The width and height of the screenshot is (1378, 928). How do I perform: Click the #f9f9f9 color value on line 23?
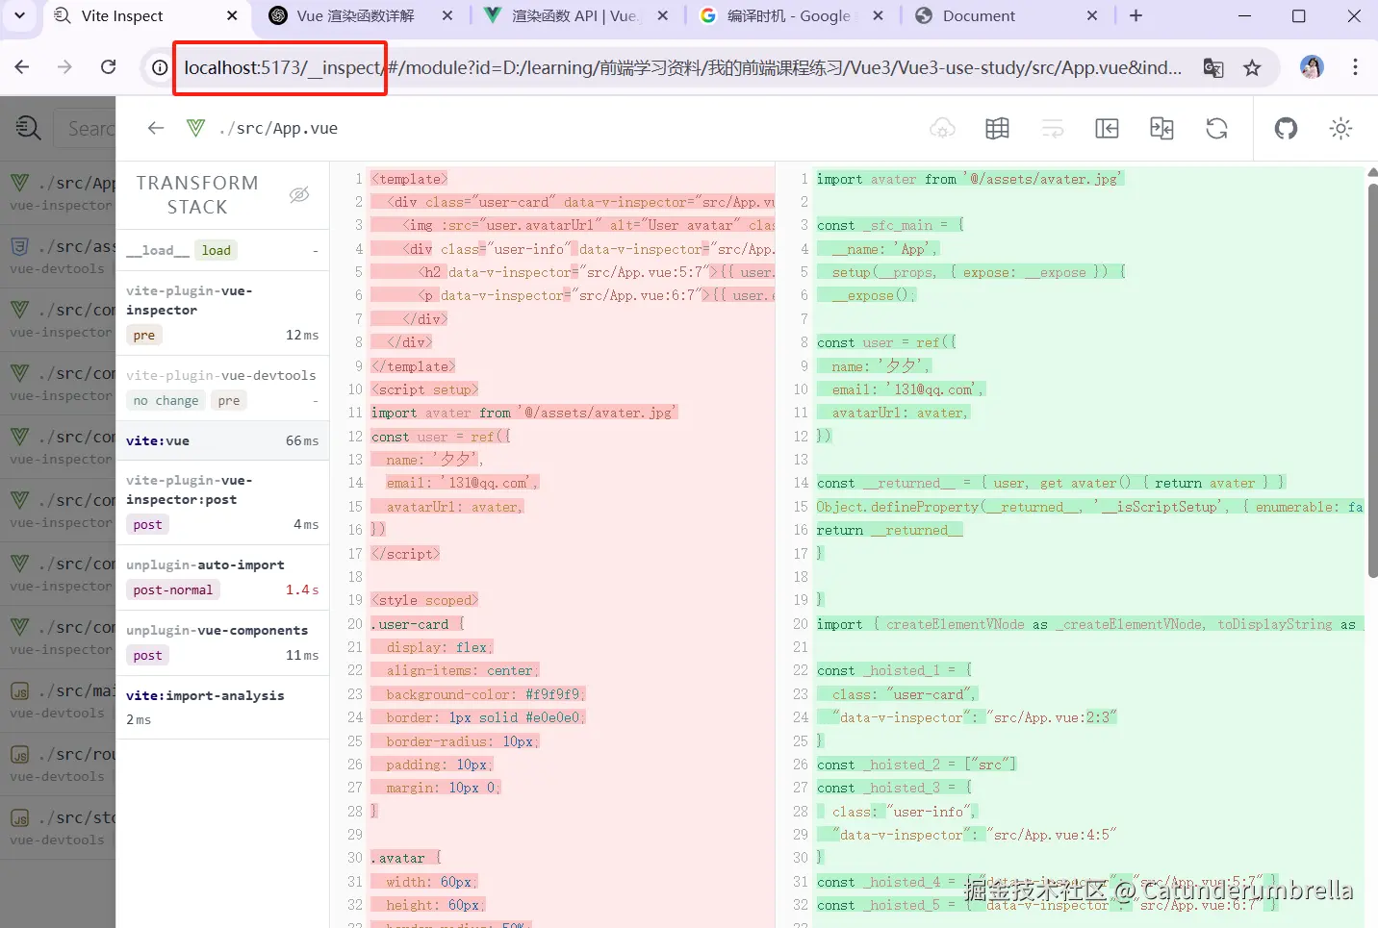[552, 693]
